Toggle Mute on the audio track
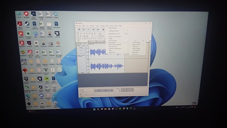227x128 pixels. [79, 46]
